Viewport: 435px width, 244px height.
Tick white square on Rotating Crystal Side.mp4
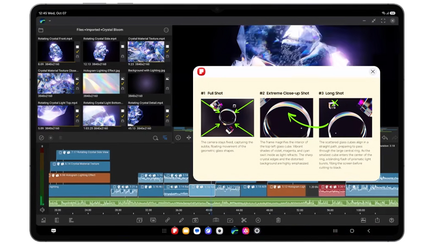123,47
